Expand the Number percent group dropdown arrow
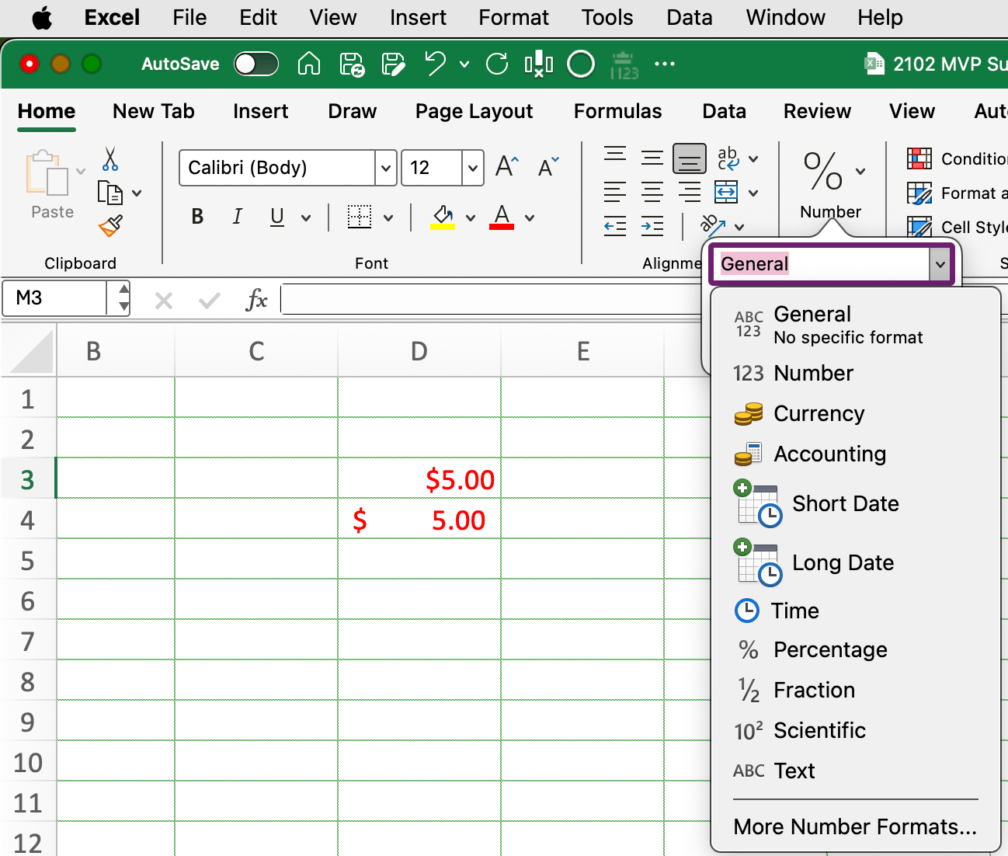Viewport: 1008px width, 856px height. [x=860, y=172]
